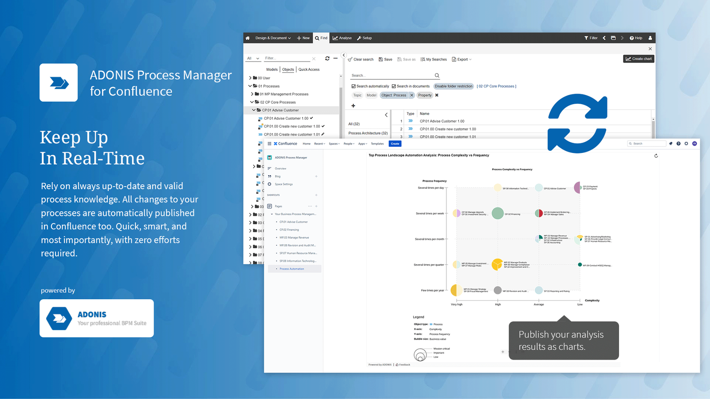Collapse the results category panel arrow
Viewport: 710px width, 399px height.
[x=386, y=115]
